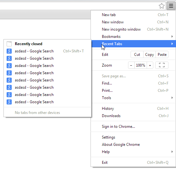Open History from the menu

(133, 109)
